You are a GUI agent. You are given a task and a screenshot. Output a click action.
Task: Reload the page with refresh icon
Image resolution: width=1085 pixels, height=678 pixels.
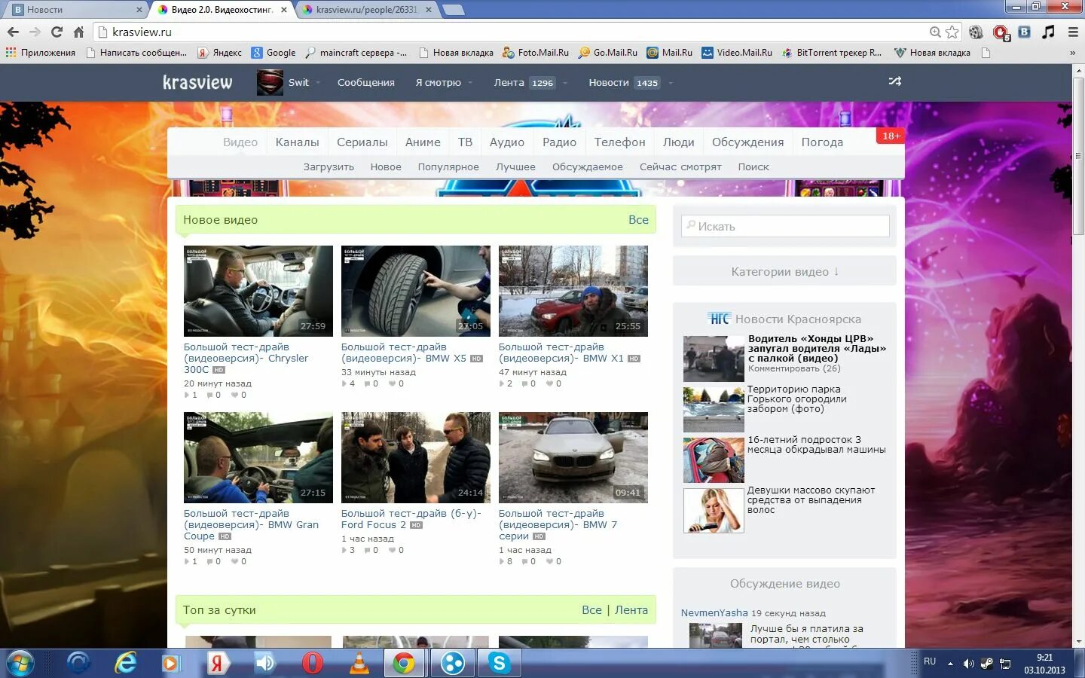(57, 32)
